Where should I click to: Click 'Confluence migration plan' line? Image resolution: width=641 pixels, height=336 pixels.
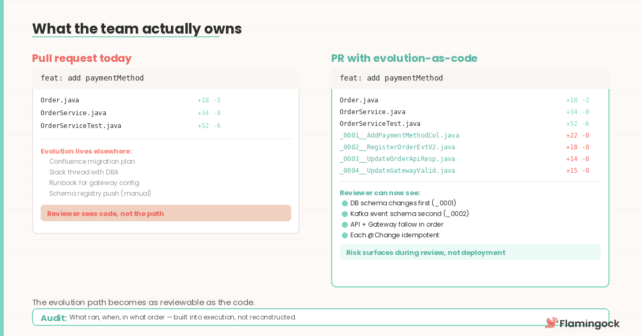click(92, 162)
